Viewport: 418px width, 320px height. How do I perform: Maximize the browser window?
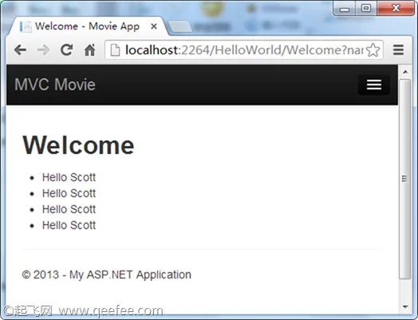click(366, 8)
